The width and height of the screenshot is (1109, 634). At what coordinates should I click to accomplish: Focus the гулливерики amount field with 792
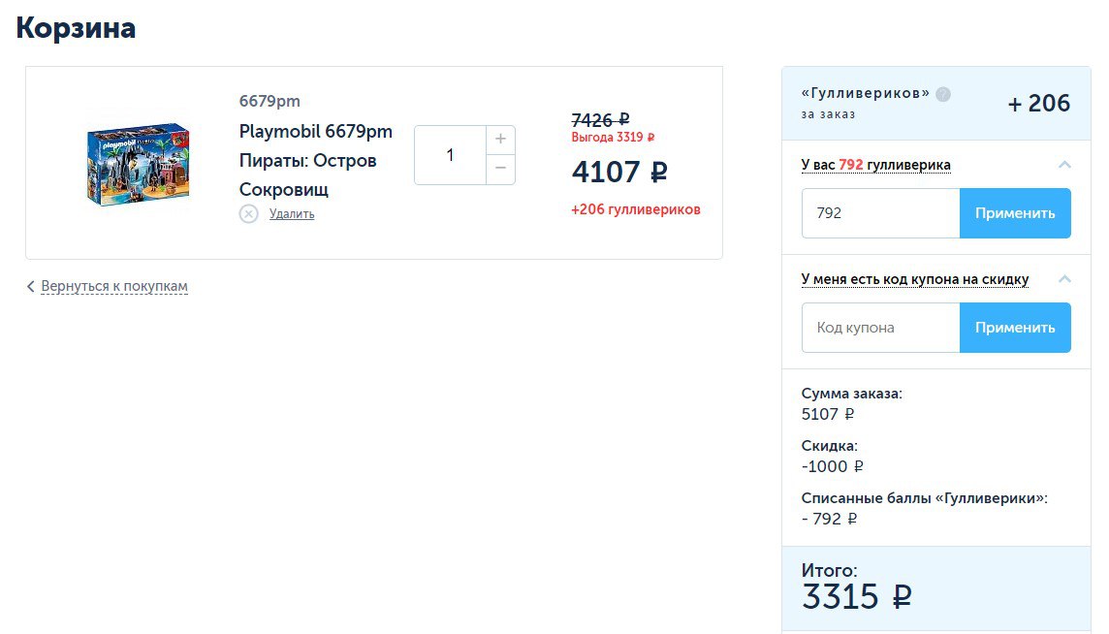click(880, 213)
